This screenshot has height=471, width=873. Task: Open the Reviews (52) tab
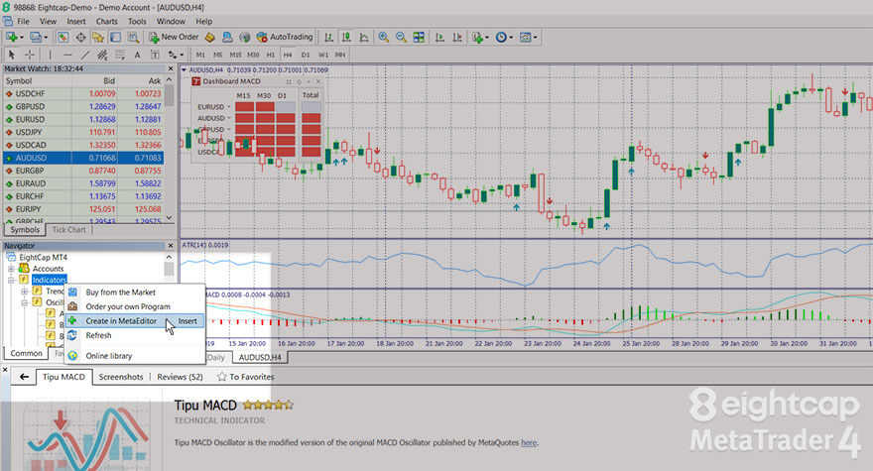pyautogui.click(x=180, y=377)
